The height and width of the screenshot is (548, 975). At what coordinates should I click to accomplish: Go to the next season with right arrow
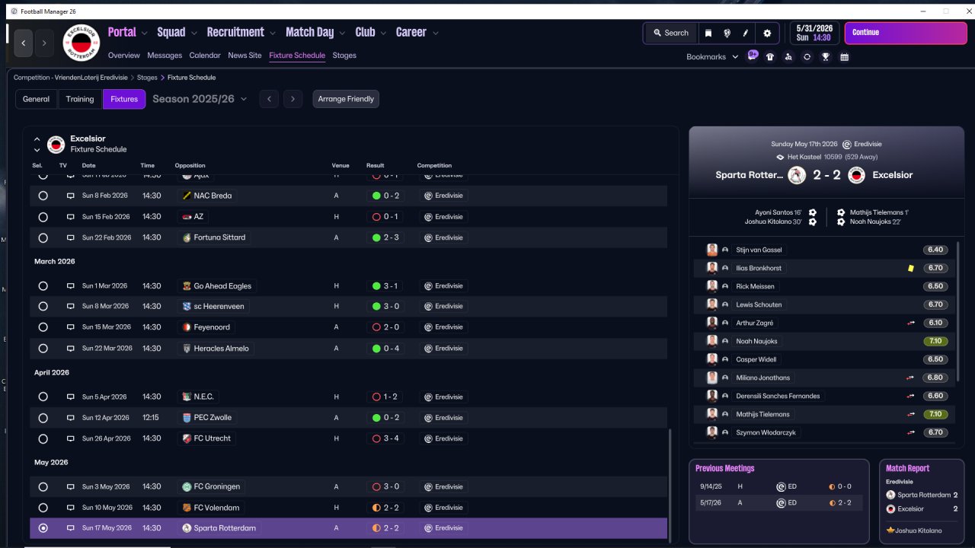pyautogui.click(x=292, y=99)
